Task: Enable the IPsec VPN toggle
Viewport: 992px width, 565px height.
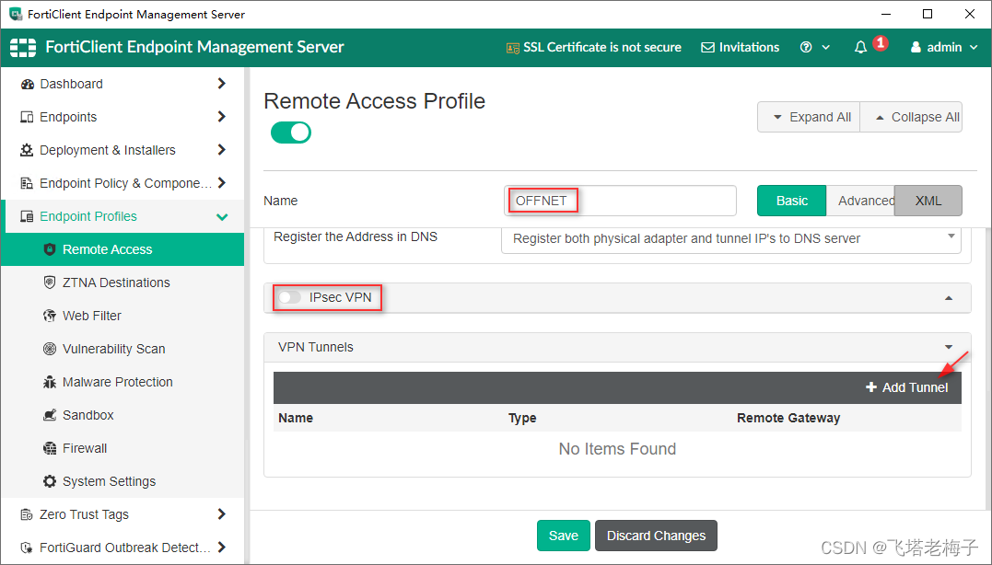Action: click(x=290, y=297)
